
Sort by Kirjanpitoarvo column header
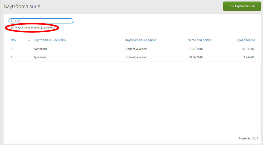click(x=245, y=40)
